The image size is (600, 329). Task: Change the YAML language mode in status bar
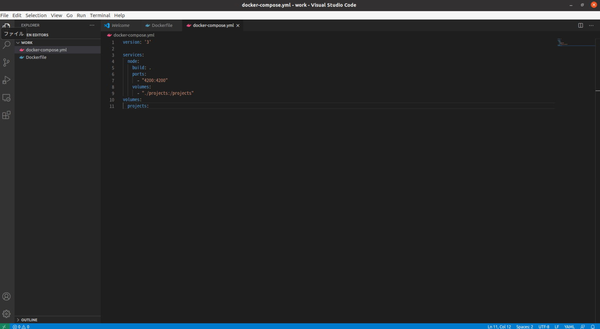pyautogui.click(x=569, y=327)
